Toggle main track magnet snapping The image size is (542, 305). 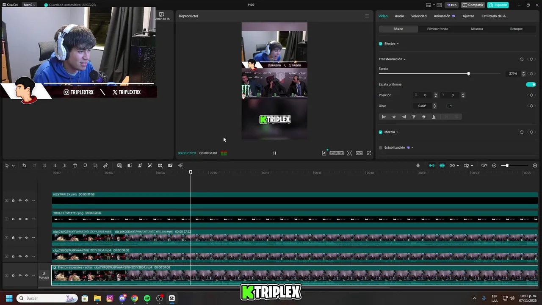(432, 166)
